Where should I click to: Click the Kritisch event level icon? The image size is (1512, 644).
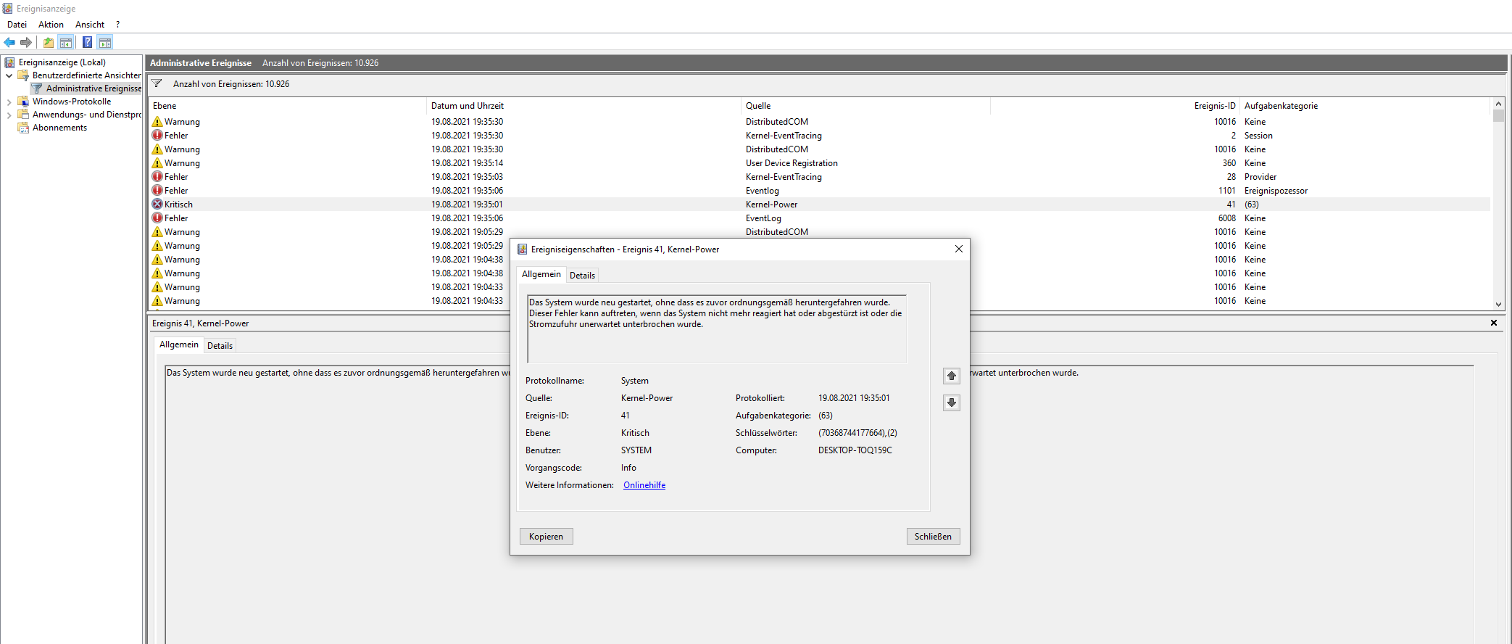[157, 205]
